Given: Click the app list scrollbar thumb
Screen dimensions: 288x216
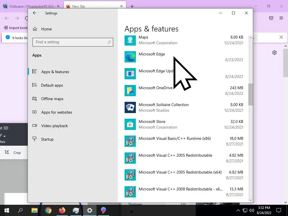Looking at the screenshot, I should pyautogui.click(x=251, y=94).
